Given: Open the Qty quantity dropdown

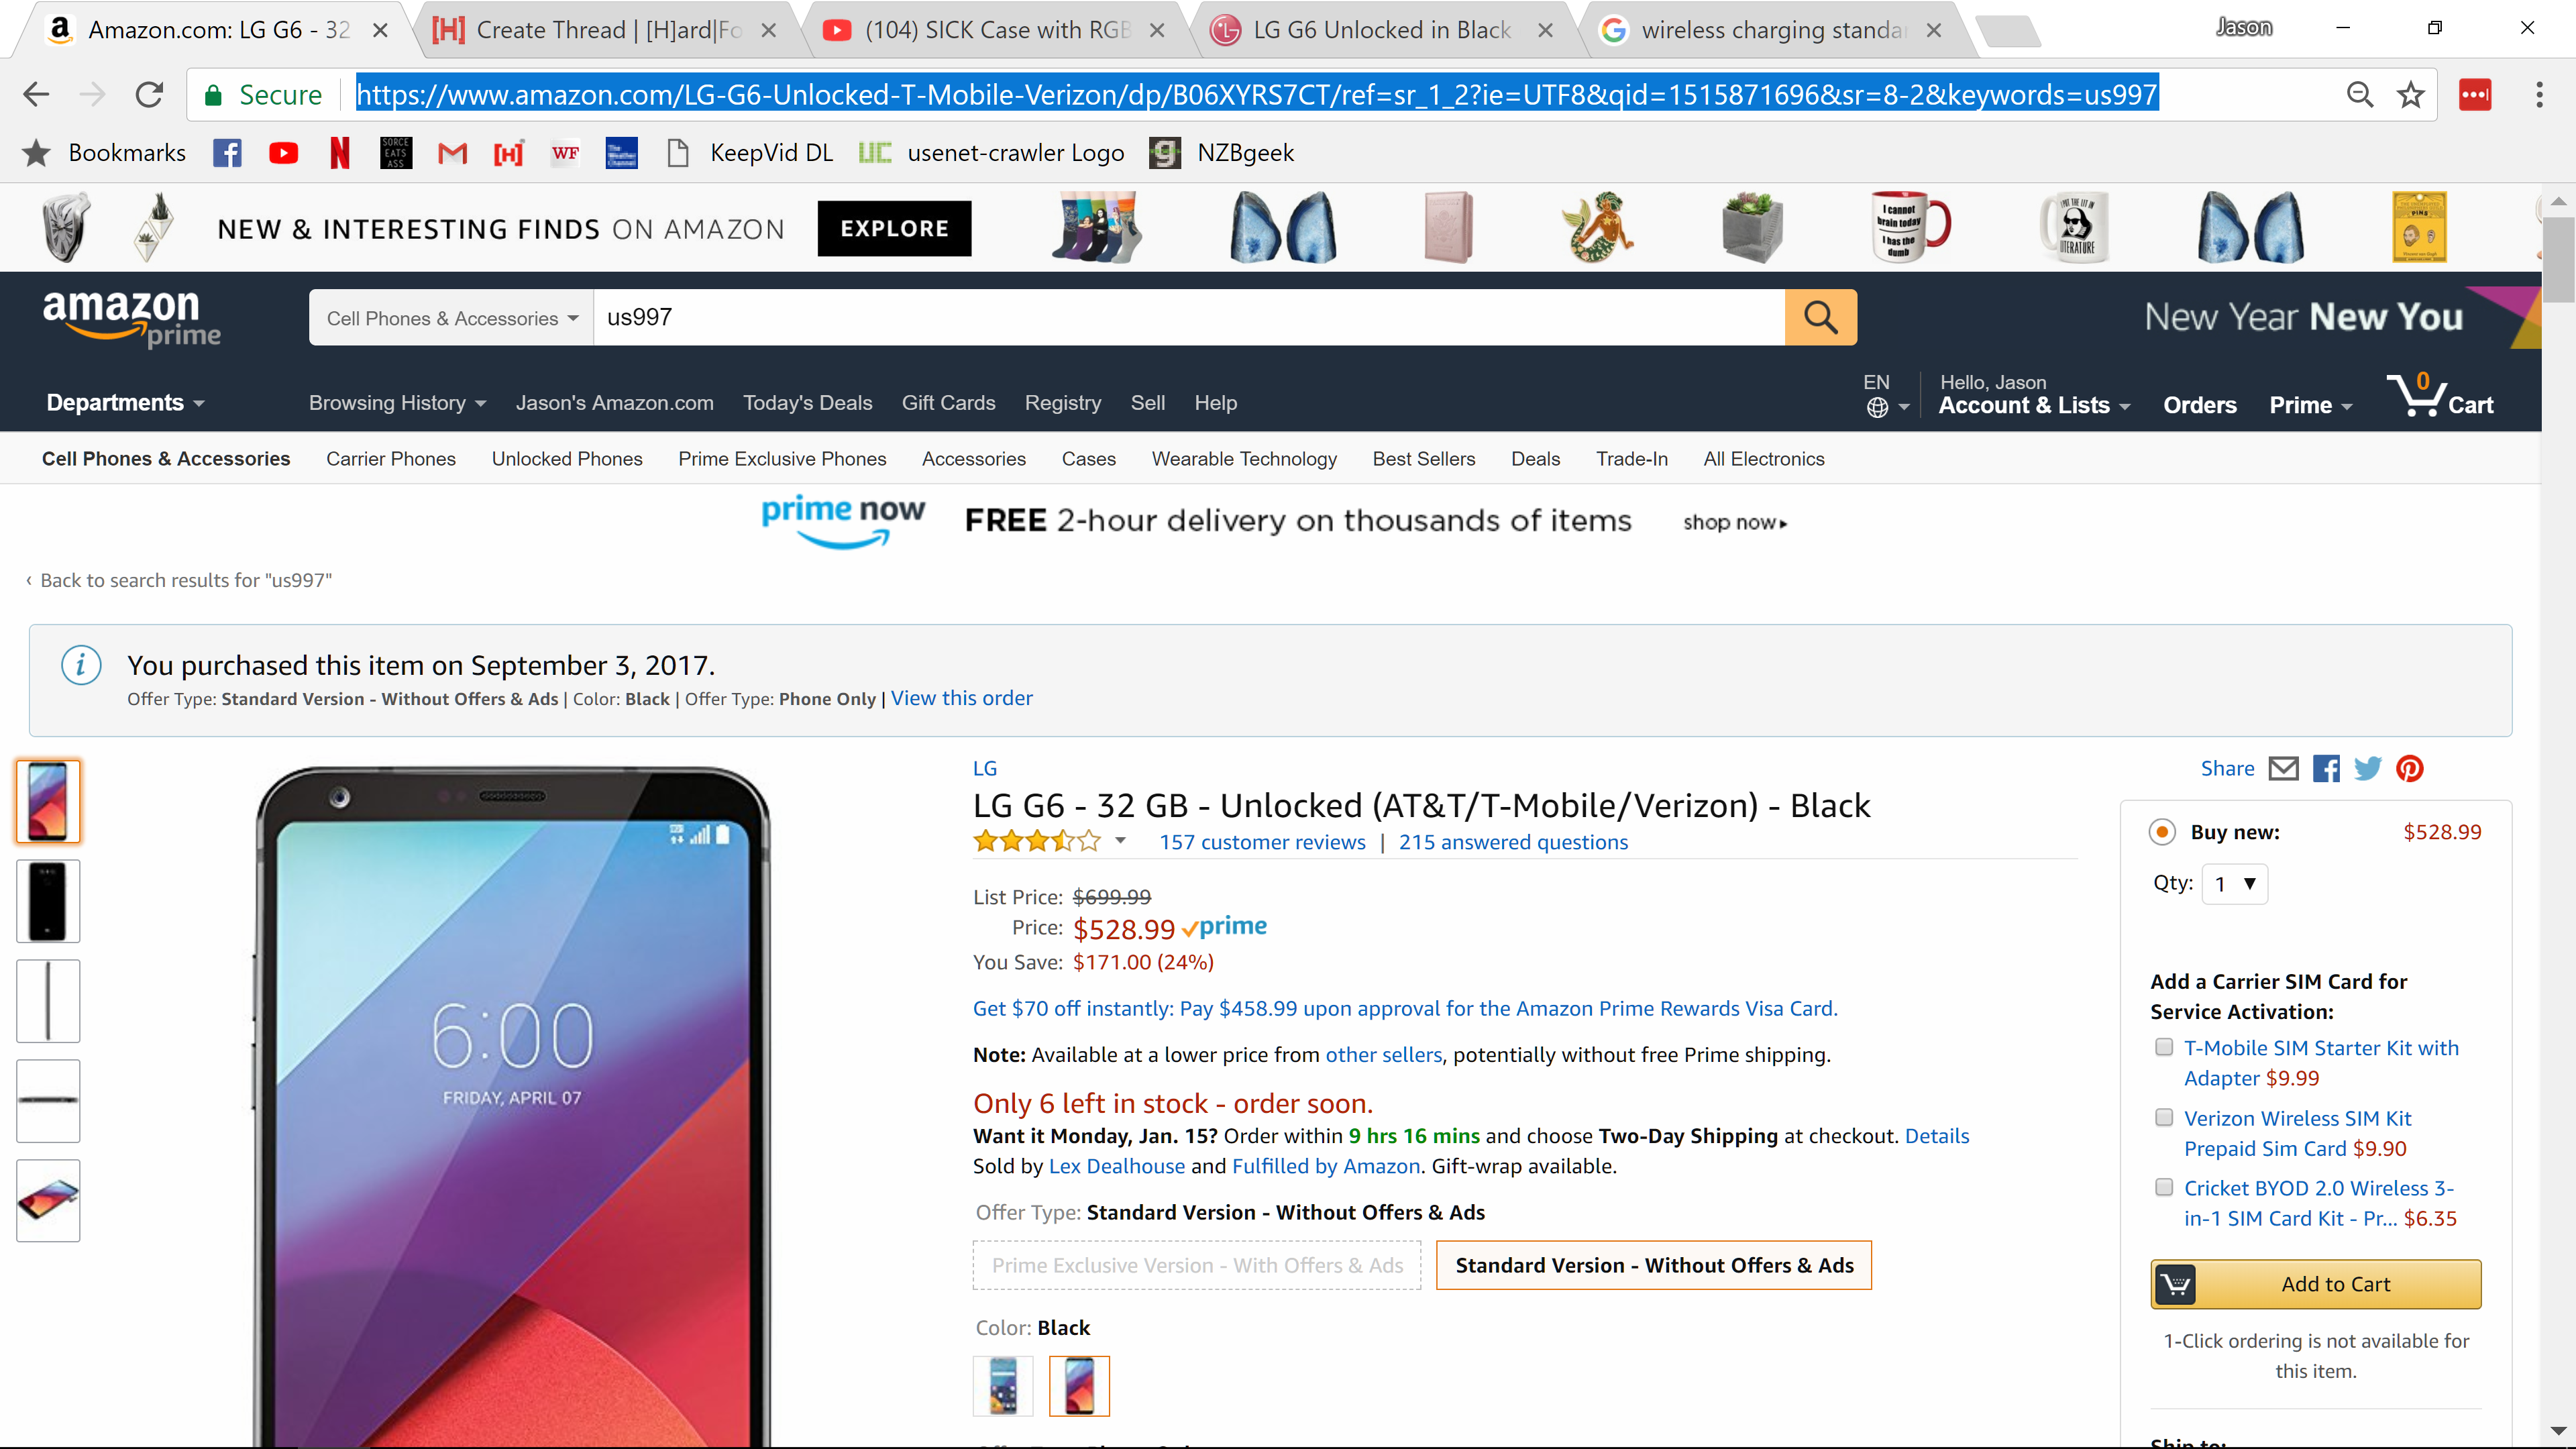Looking at the screenshot, I should (2234, 884).
